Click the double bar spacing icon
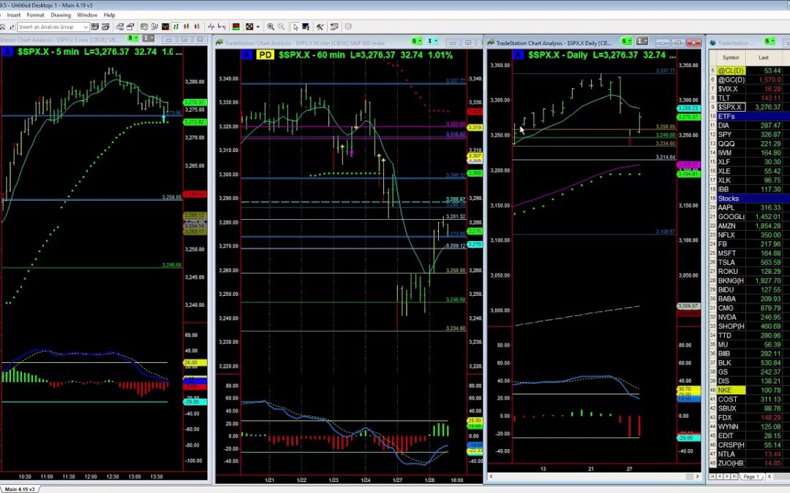 pyautogui.click(x=221, y=27)
